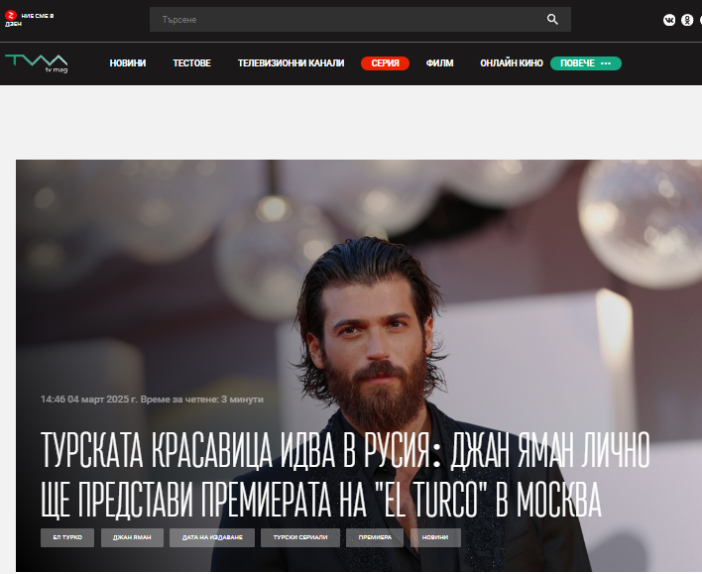The height and width of the screenshot is (574, 702).
Task: Open the ДАТА НА ИЗДАВАНЕ tag
Action: pyautogui.click(x=211, y=537)
